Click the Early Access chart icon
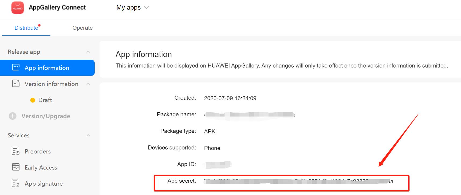This screenshot has width=461, height=195. (x=16, y=167)
